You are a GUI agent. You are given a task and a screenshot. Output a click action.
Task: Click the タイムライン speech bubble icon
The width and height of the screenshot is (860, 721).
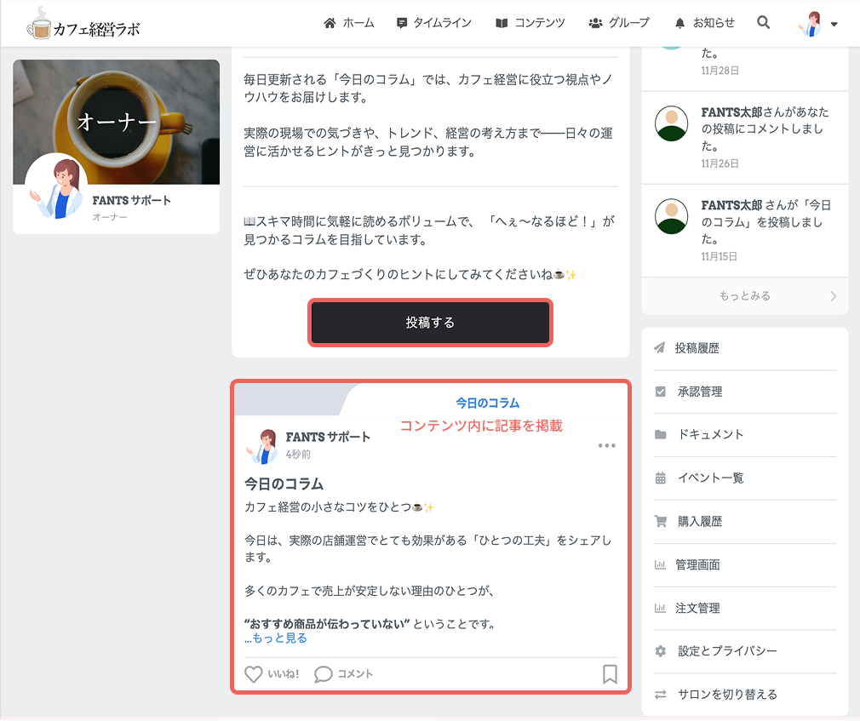pos(402,23)
